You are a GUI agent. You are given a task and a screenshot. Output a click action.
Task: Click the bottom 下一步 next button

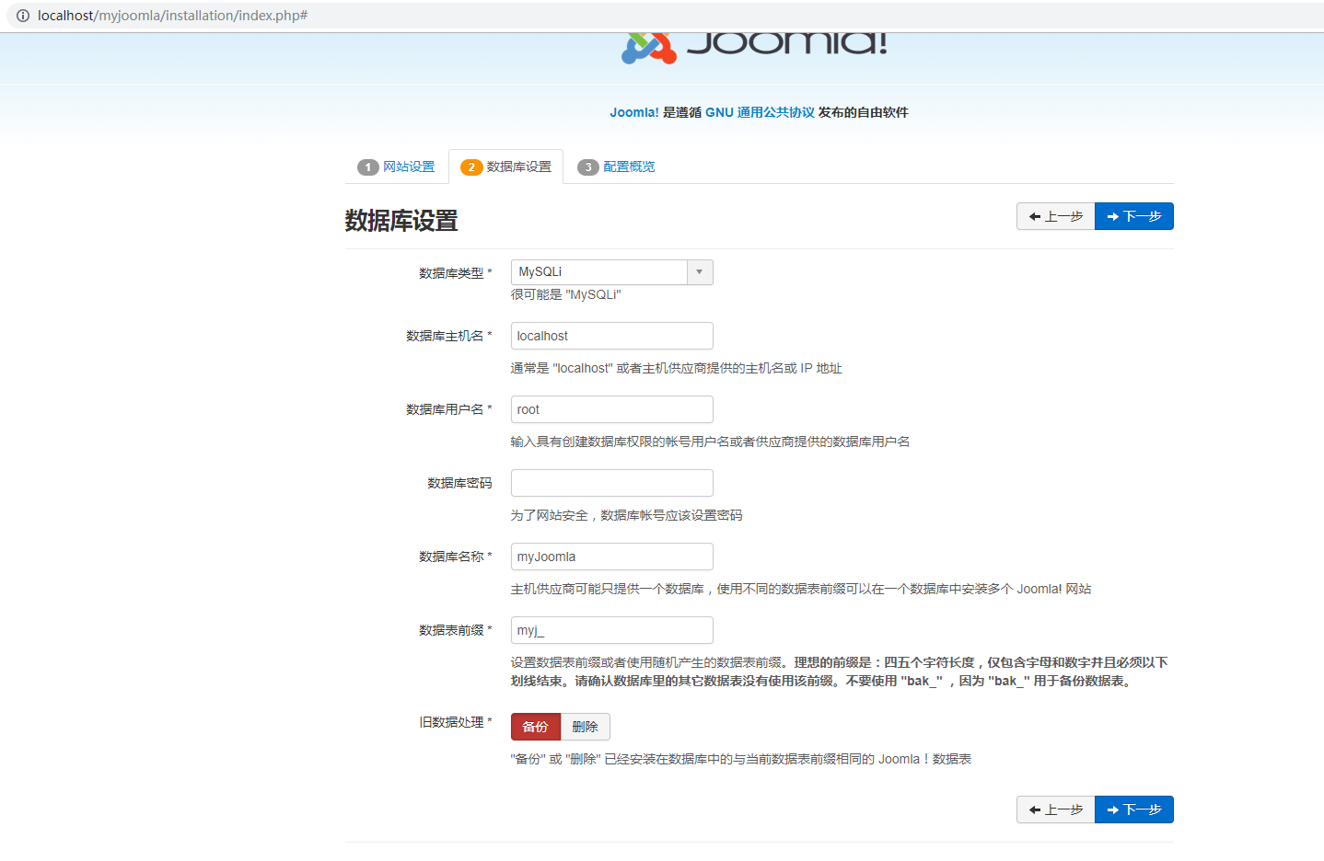point(1134,809)
